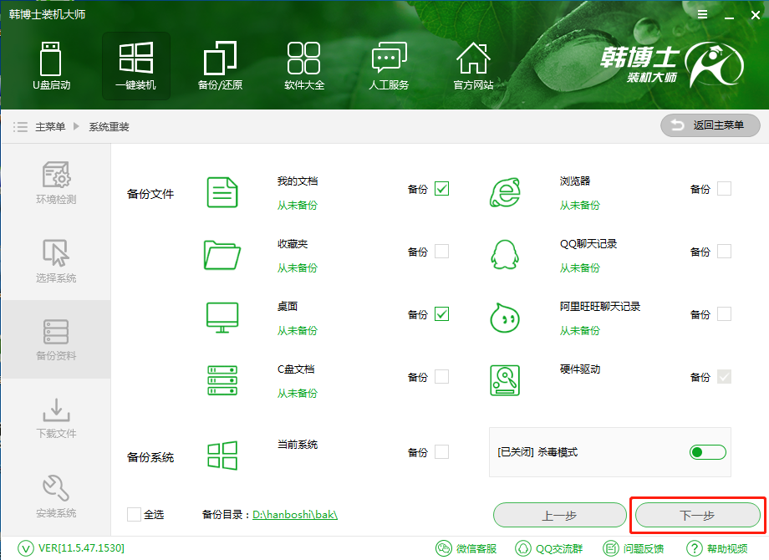Join the QQ交流群
The width and height of the screenshot is (769, 560).
click(549, 548)
